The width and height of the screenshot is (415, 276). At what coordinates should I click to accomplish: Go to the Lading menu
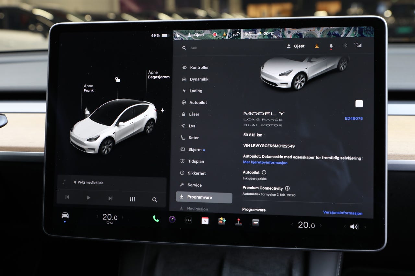[x=192, y=91]
